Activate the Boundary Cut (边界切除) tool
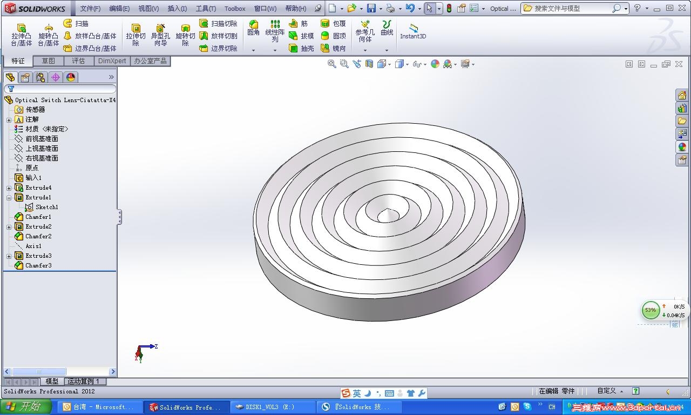 click(x=218, y=48)
